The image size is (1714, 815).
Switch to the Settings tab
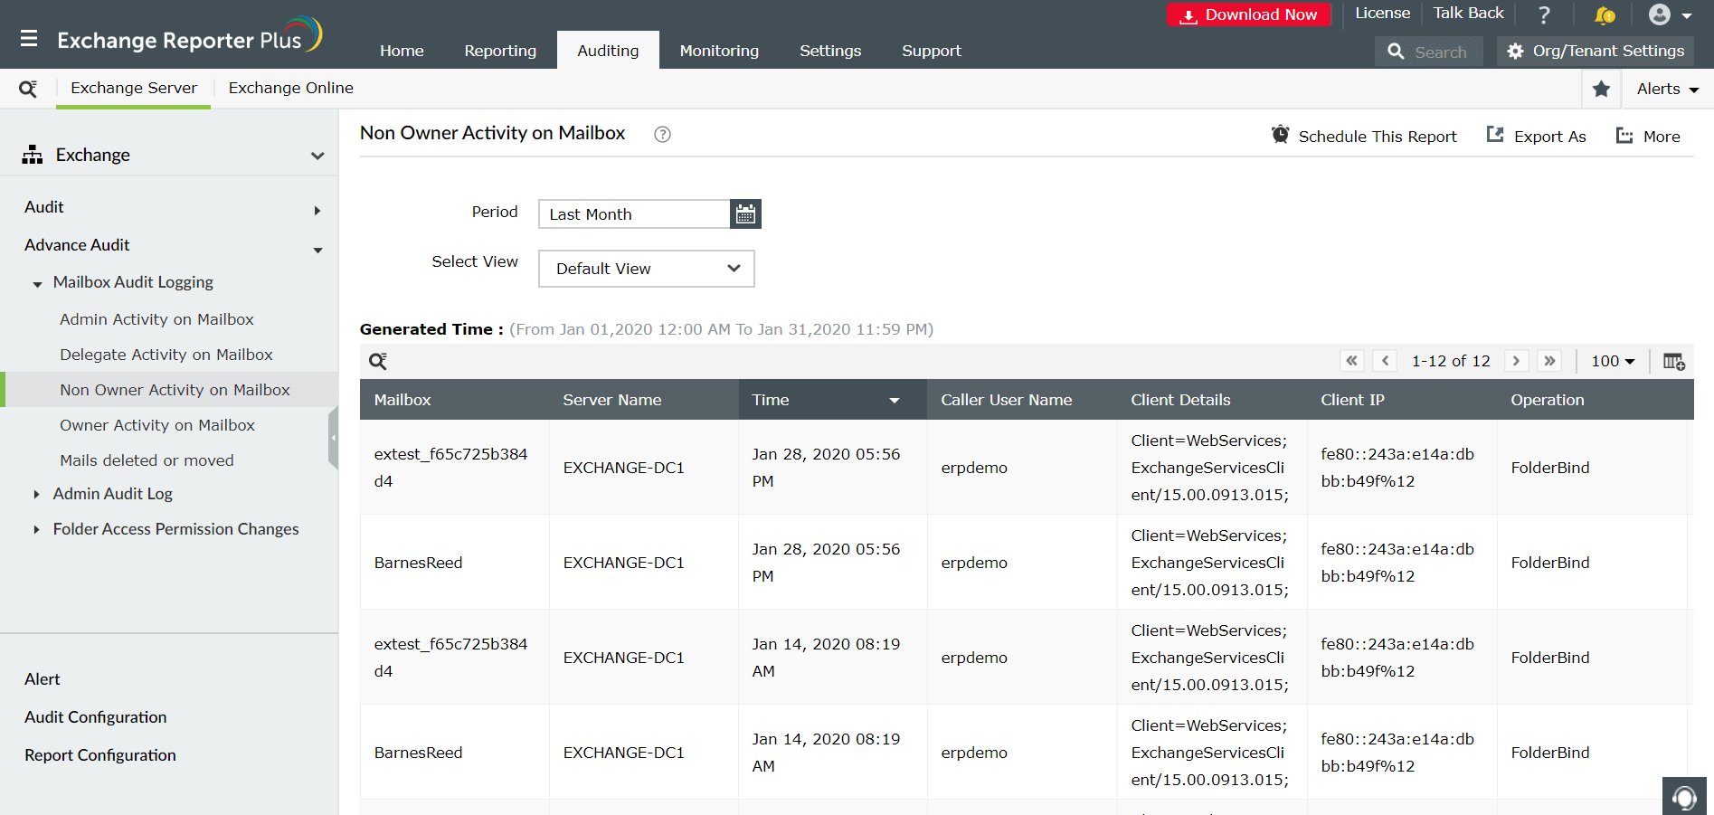pos(830,51)
